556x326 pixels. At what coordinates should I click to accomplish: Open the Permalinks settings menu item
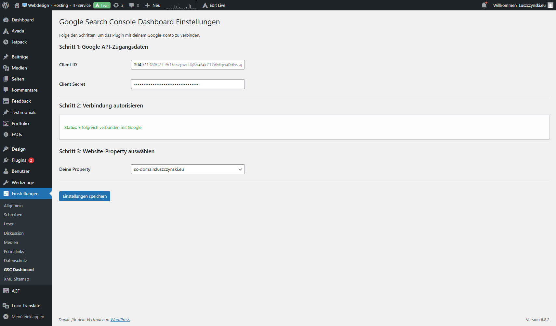[x=14, y=251]
